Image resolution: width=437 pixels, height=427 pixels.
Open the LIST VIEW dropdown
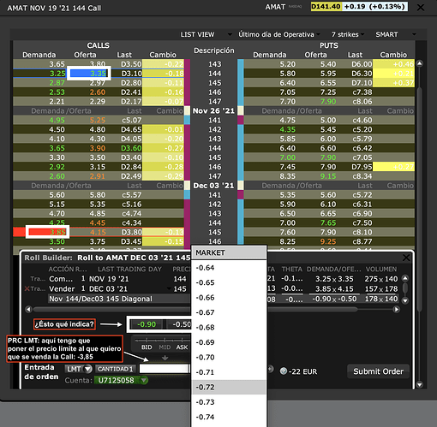click(x=206, y=34)
